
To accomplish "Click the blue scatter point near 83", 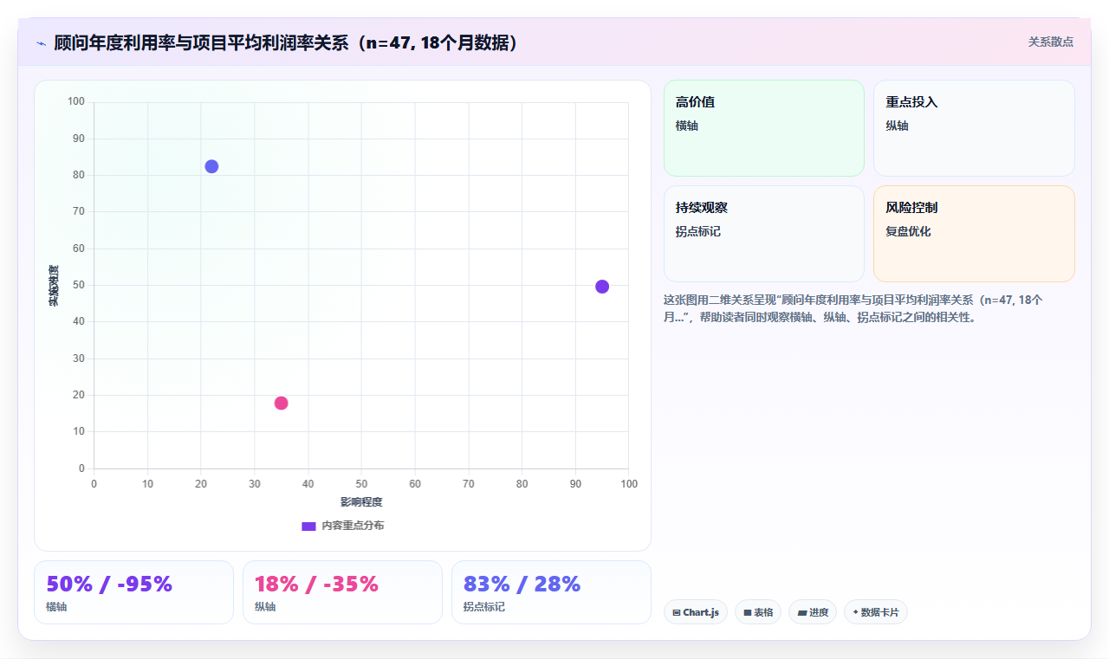I will (x=211, y=166).
